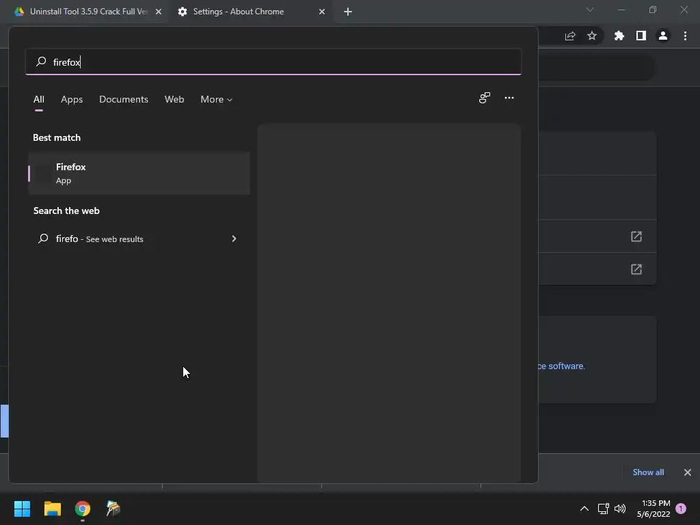This screenshot has height=525, width=700.
Task: Open Chrome tab search chevron
Action: coord(590,10)
